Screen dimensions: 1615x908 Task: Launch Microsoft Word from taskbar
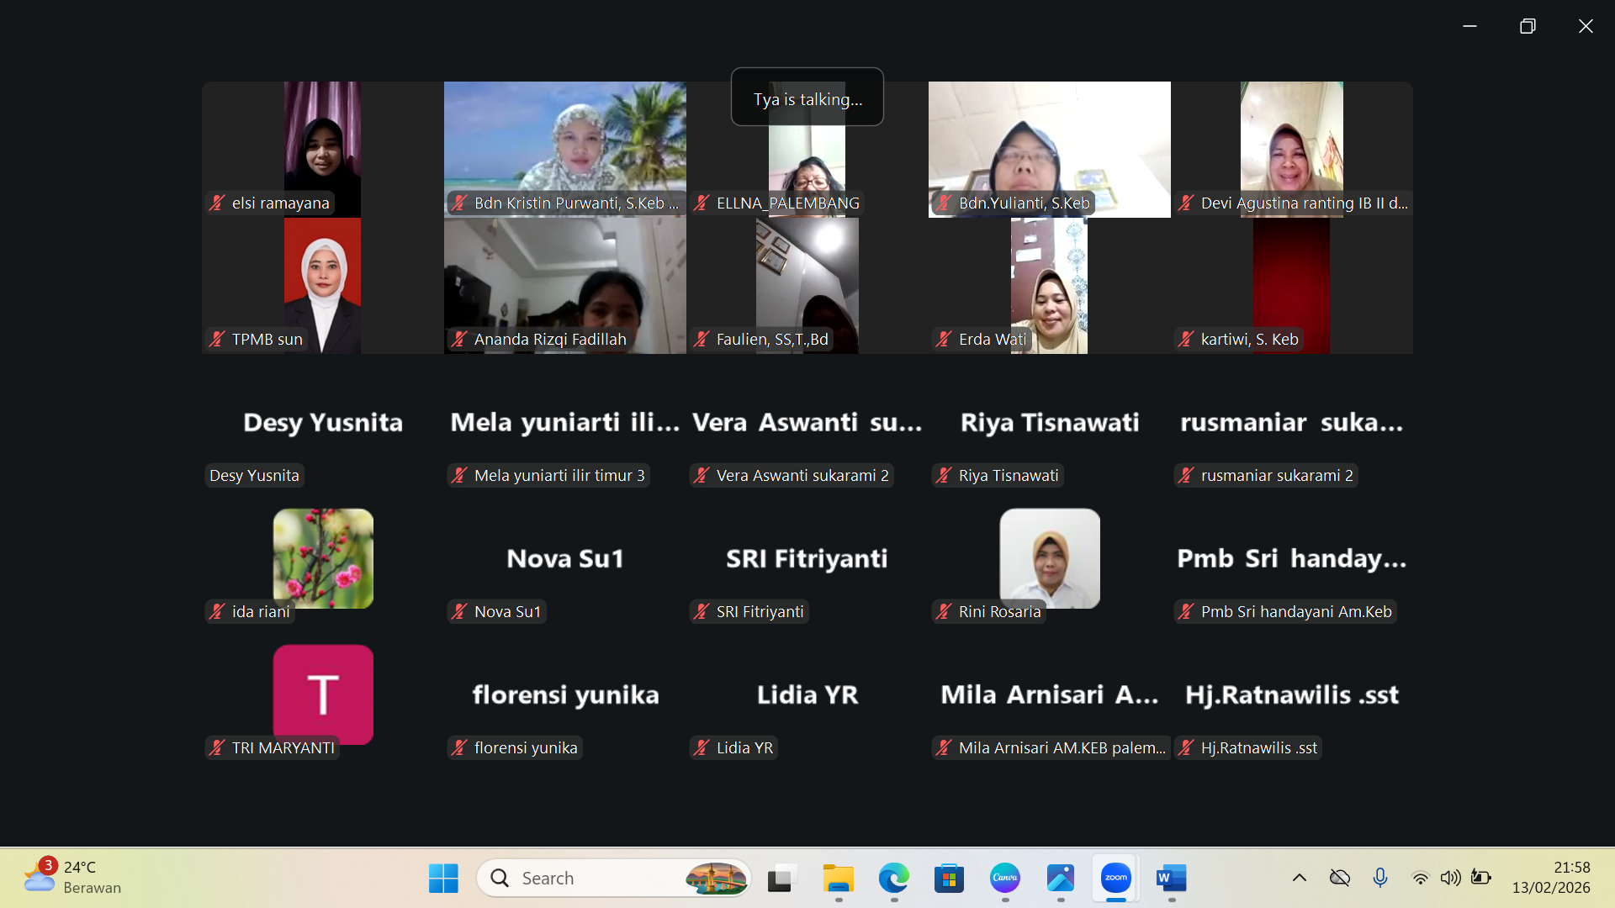click(x=1171, y=878)
